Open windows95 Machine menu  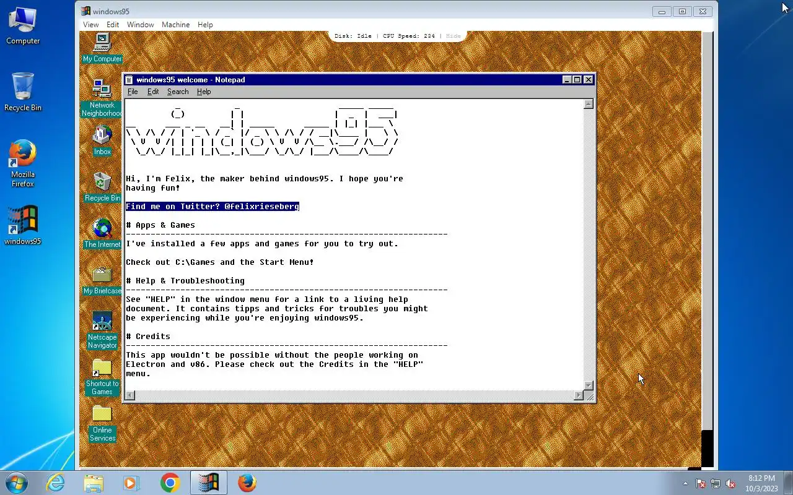point(176,25)
